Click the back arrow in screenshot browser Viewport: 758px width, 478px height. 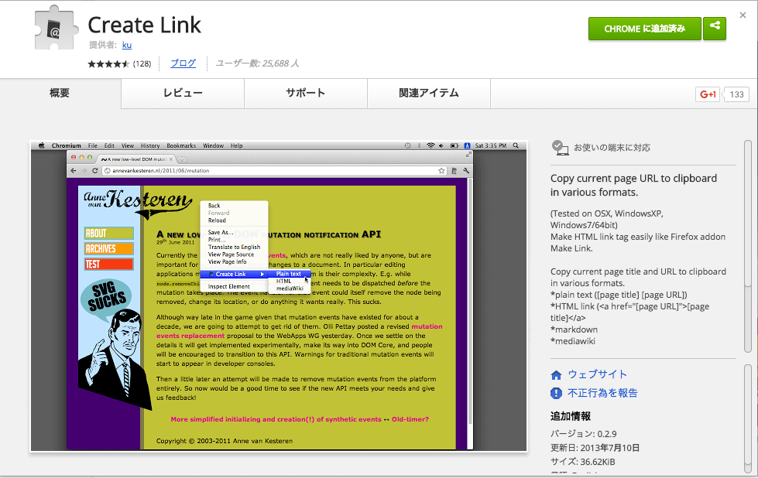(x=74, y=170)
